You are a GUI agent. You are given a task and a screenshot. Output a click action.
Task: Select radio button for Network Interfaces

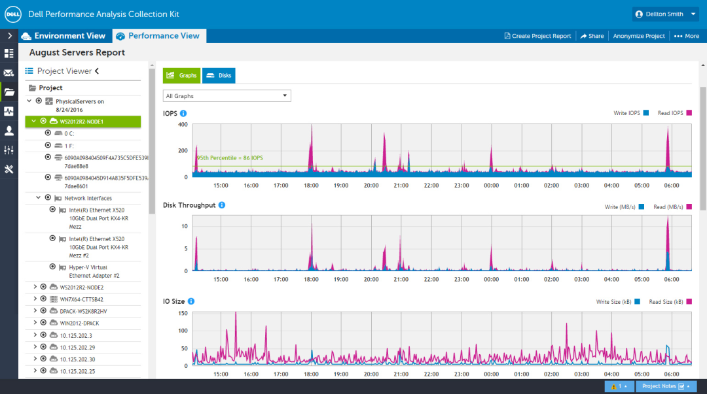tap(48, 197)
